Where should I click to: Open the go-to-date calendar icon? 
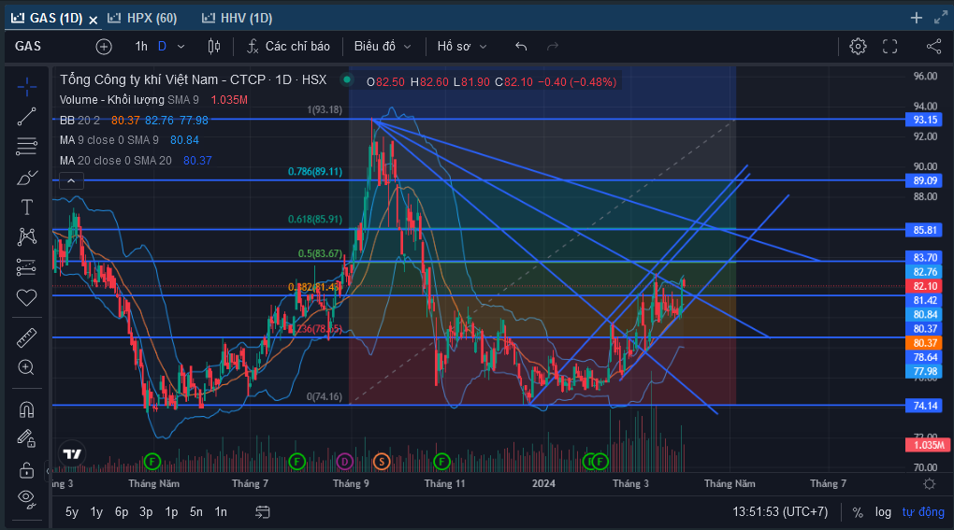pos(262,511)
